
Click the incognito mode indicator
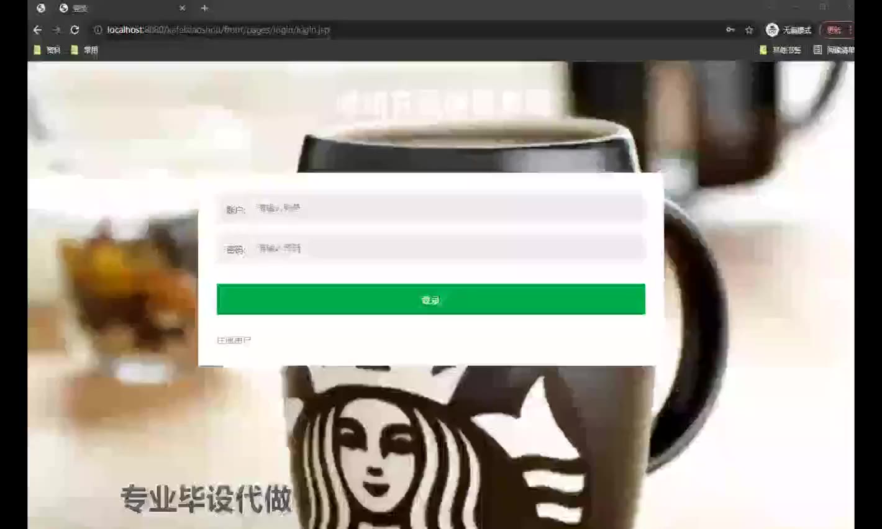[x=789, y=30]
